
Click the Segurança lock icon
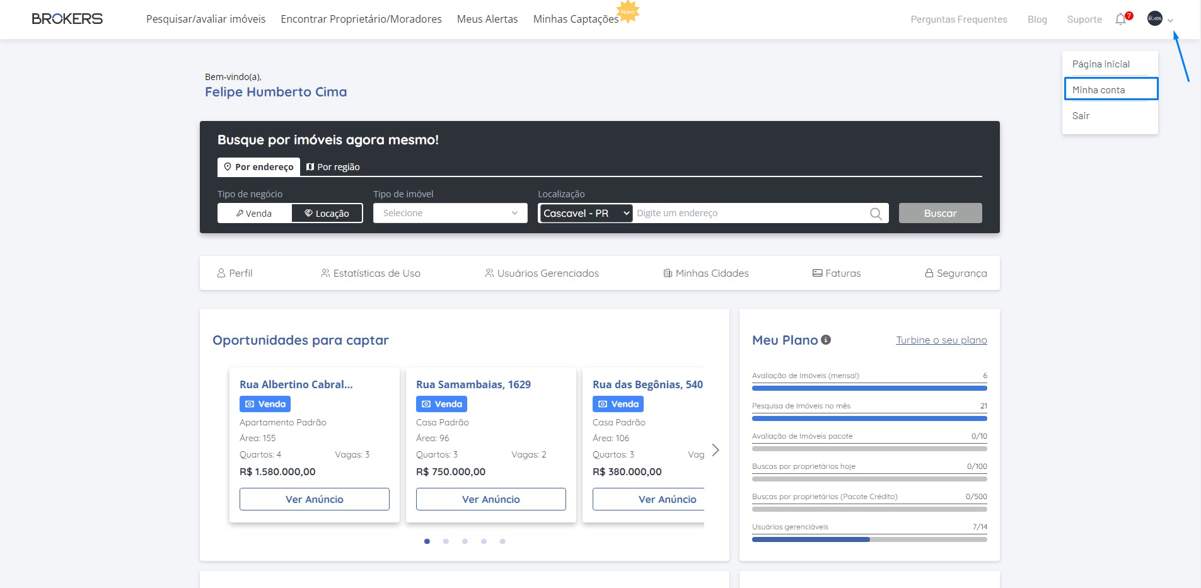tap(929, 273)
